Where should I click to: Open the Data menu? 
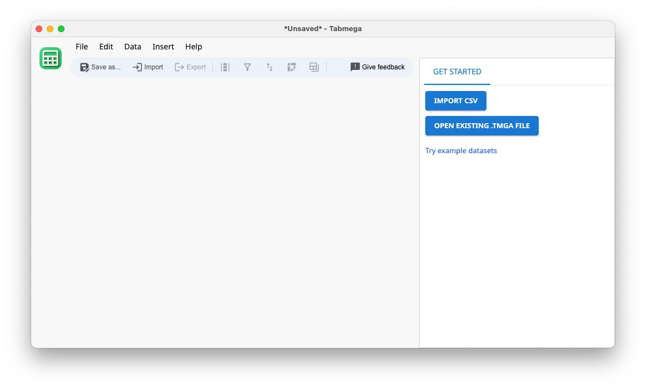point(132,47)
